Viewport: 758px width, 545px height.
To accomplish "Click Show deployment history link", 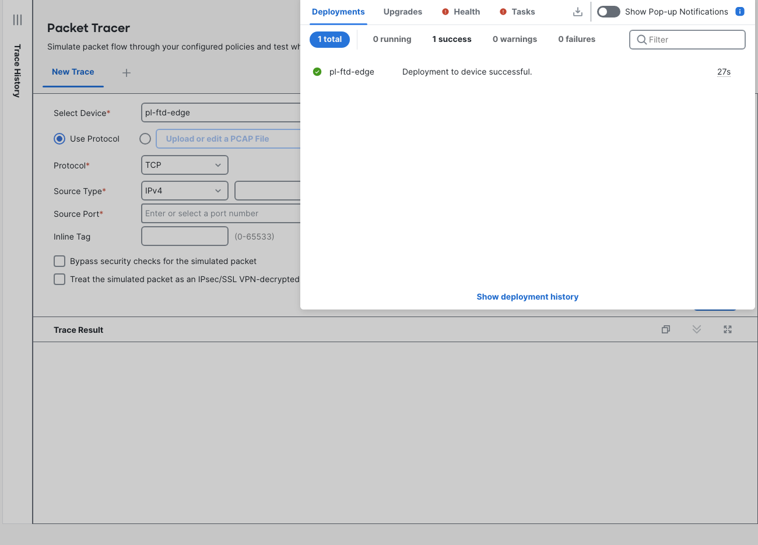I will [x=528, y=297].
